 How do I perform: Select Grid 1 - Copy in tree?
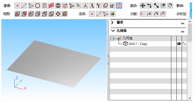pyautogui.click(x=138, y=44)
